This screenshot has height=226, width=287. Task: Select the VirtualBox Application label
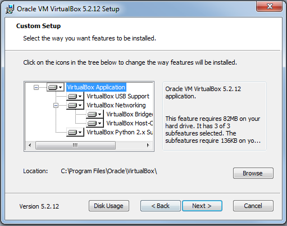[x=96, y=87]
